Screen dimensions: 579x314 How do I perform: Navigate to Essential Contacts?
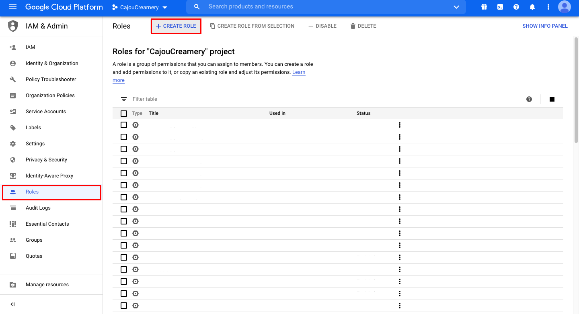coord(47,224)
